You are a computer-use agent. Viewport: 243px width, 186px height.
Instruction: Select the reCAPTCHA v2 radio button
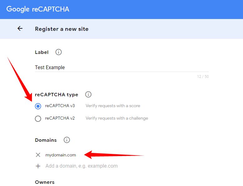38,119
